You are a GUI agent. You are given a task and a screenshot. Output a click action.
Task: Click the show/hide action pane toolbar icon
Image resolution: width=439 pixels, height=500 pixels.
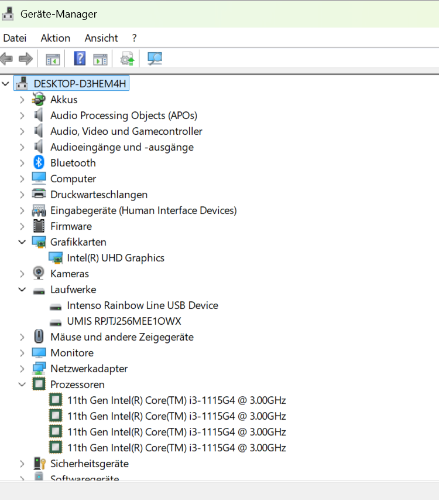[100, 59]
